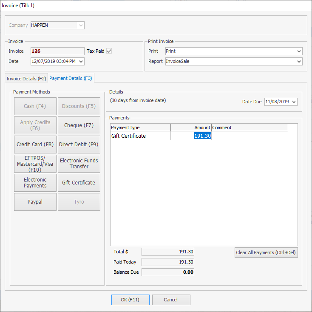This screenshot has height=312, width=312.
Task: Select Electronic Funds Transfer payment
Action: tap(79, 164)
